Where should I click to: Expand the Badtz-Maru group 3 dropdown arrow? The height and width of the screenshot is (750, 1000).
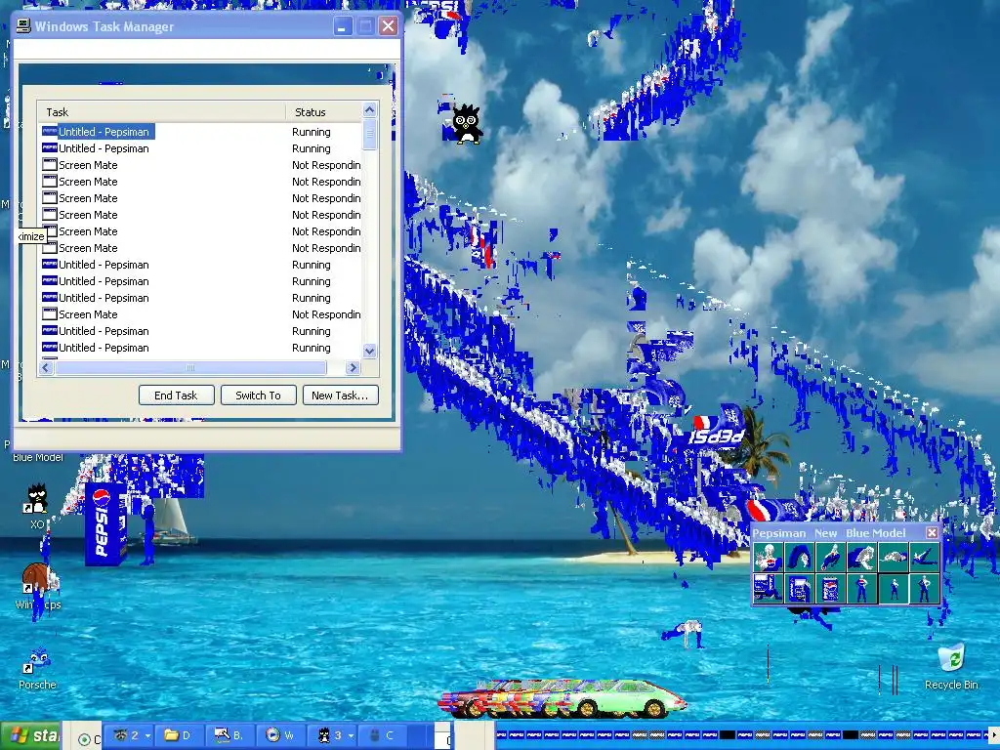pos(351,736)
